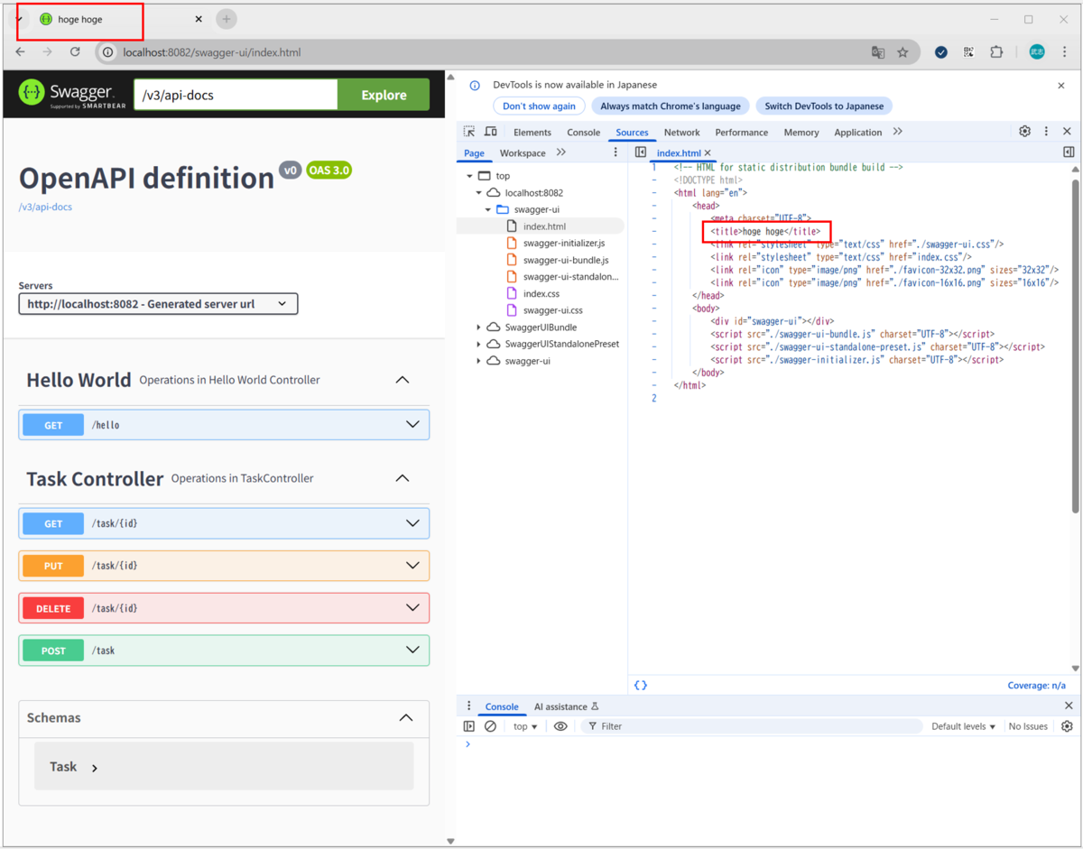
Task: Click the translate page icon
Action: (878, 52)
